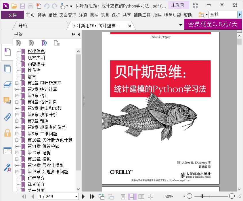Jump to the last page
The width and height of the screenshot is (243, 201).
pyautogui.click(x=92, y=197)
